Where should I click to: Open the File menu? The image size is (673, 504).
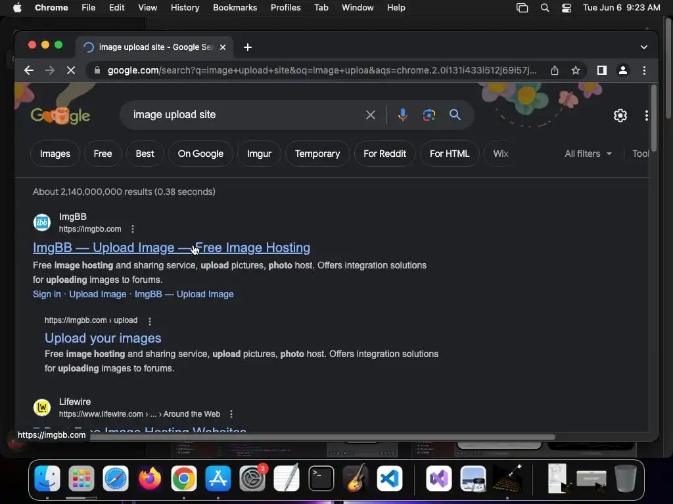tap(89, 8)
